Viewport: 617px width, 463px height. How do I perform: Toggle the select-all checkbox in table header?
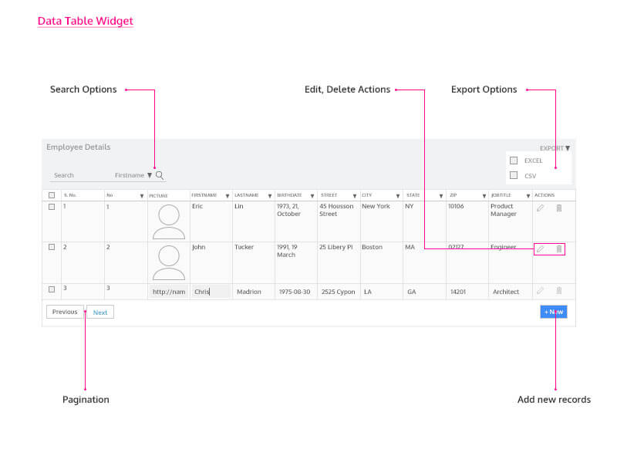(x=52, y=196)
